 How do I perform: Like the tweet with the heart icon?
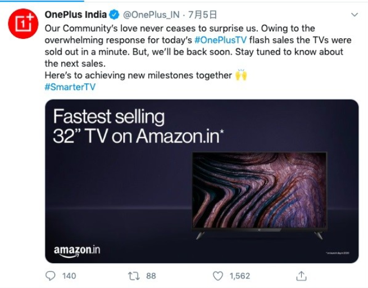point(219,276)
